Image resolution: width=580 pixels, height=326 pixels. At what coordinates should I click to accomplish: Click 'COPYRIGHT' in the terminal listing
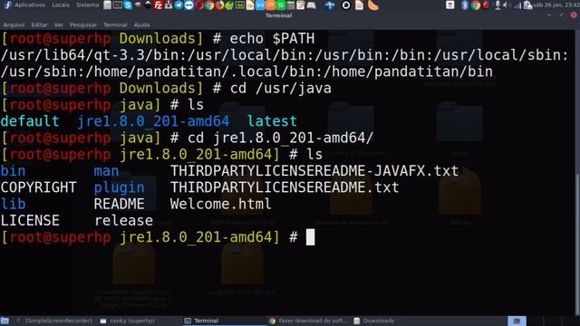pyautogui.click(x=38, y=187)
